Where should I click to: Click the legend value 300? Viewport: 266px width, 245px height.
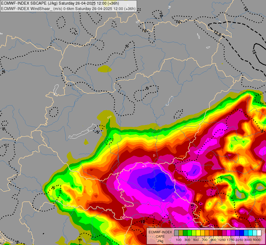click(x=187, y=240)
